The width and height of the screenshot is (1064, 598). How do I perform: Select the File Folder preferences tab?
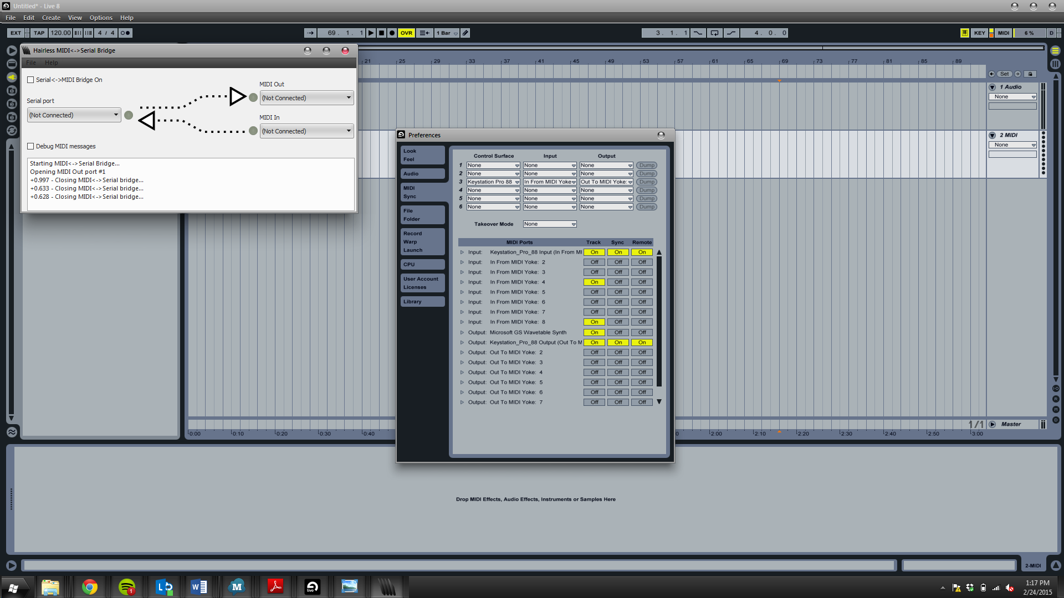click(x=422, y=215)
